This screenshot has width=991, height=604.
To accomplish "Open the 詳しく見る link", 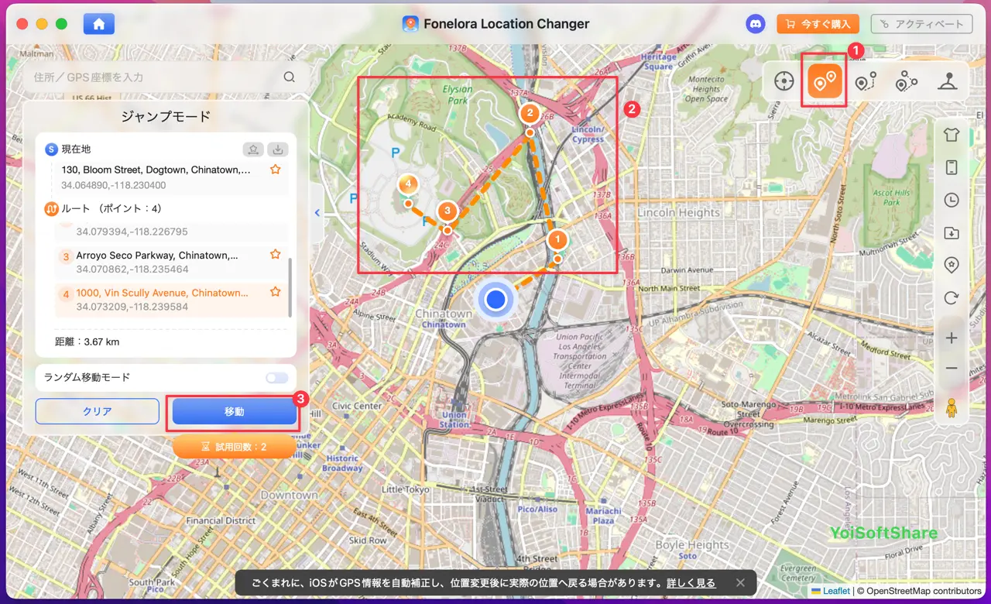I will 691,583.
